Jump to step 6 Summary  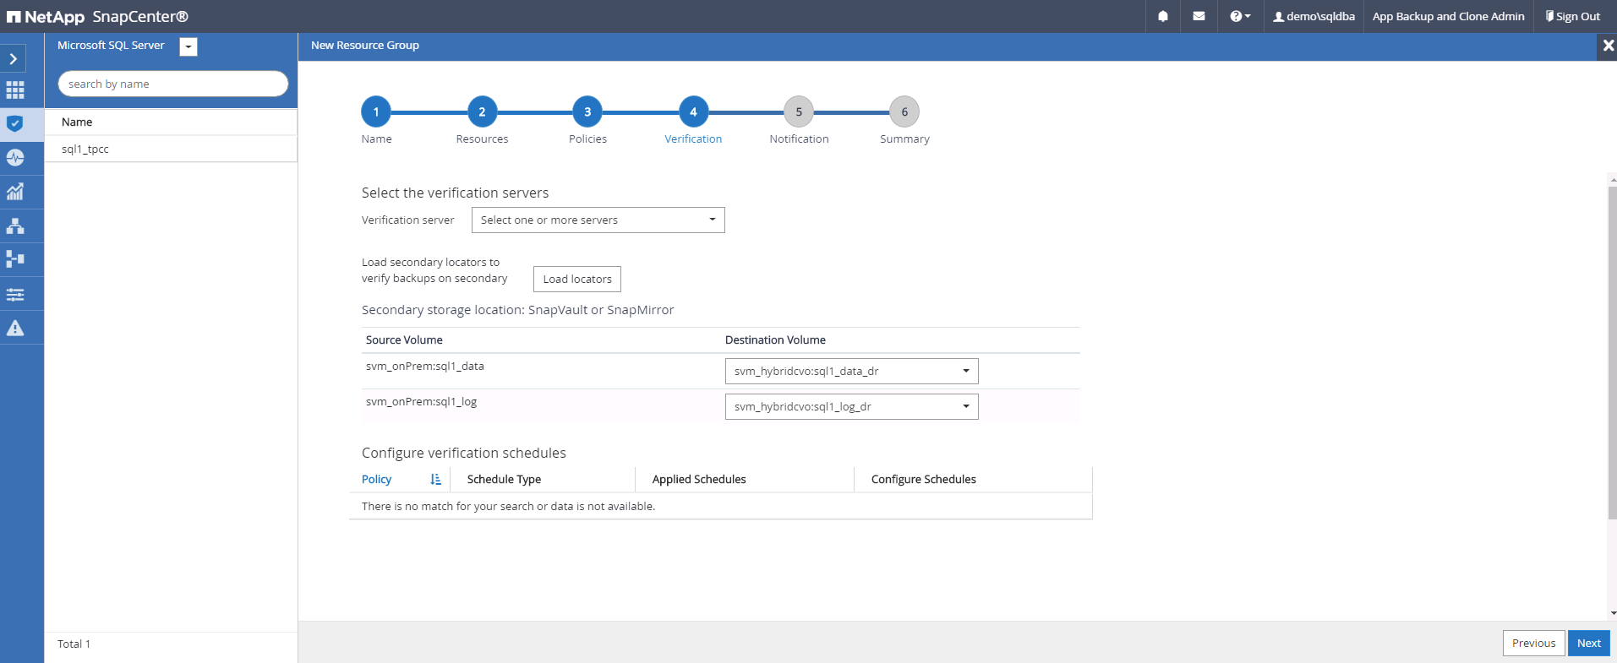(x=904, y=111)
